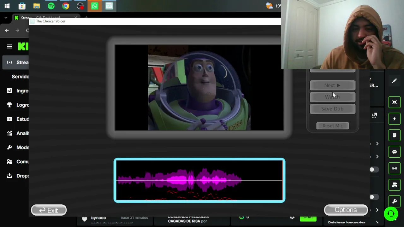Viewport: 404px width, 227px height.
Task: Open Logros section in Kick sidebar
Action: click(18, 105)
